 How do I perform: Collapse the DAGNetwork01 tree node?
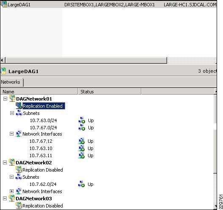pyautogui.click(x=5, y=99)
